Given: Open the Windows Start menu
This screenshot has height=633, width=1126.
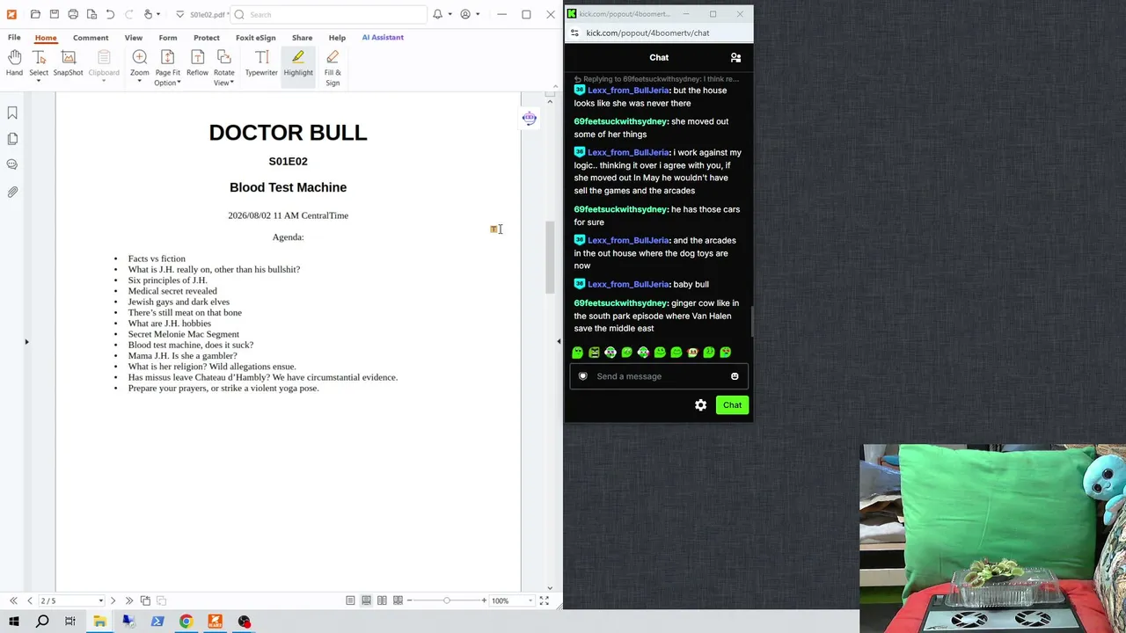Looking at the screenshot, I should [x=13, y=622].
